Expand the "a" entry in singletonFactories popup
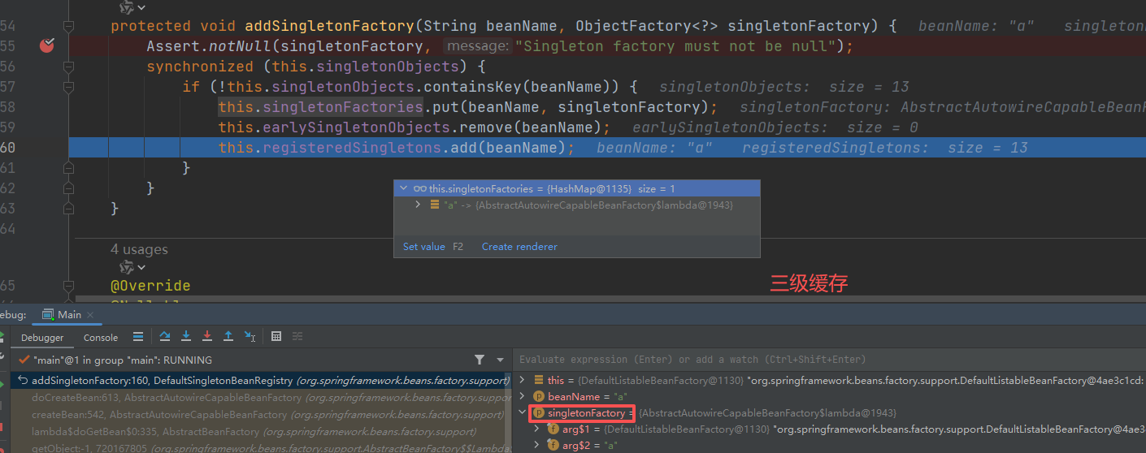1146x453 pixels. [x=418, y=205]
